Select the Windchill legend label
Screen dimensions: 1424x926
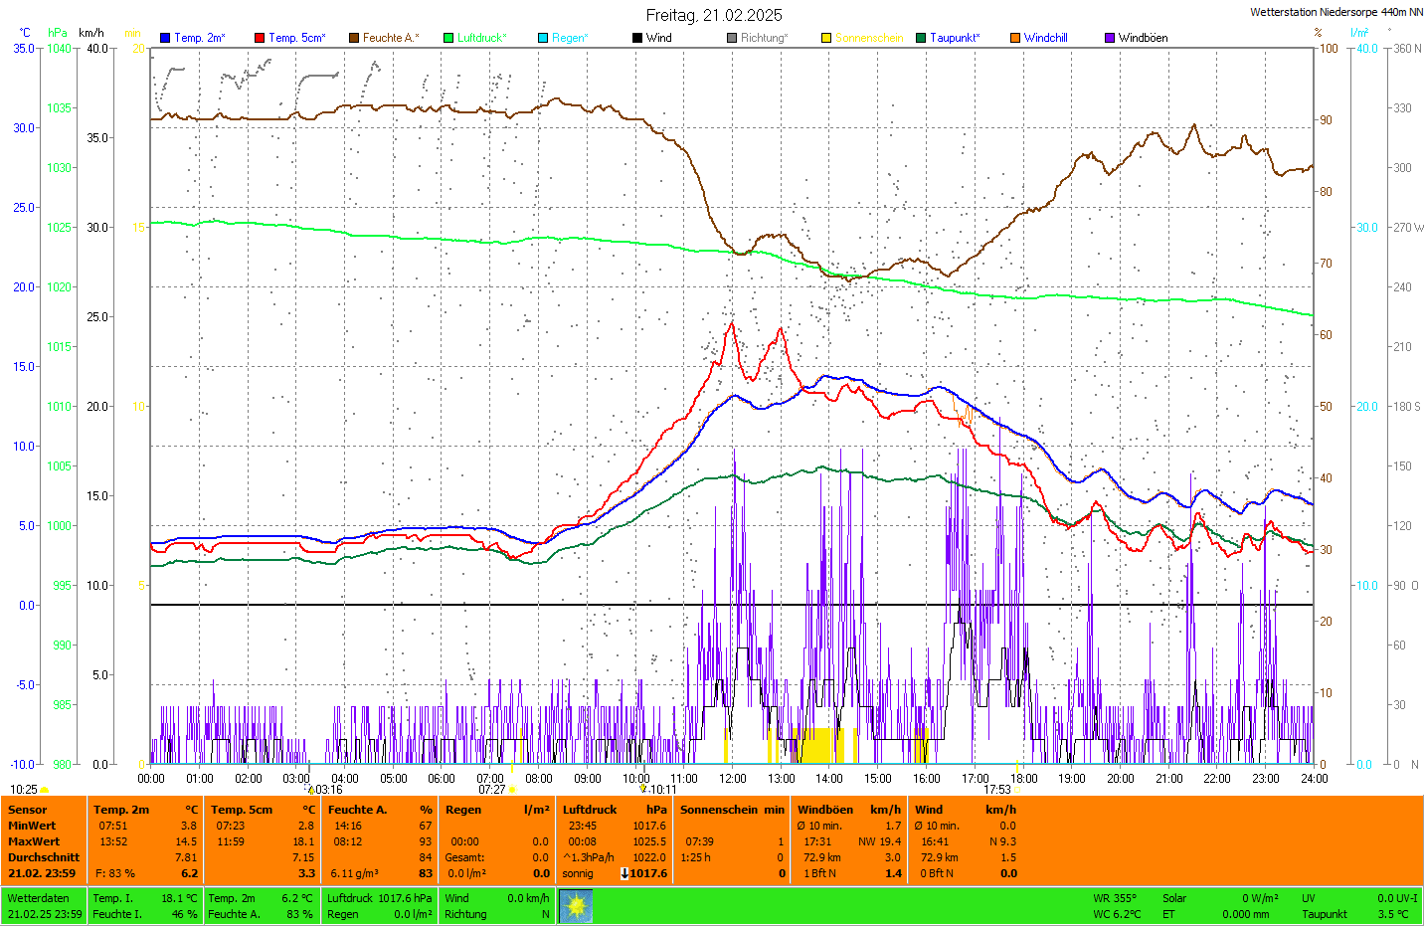click(1045, 38)
